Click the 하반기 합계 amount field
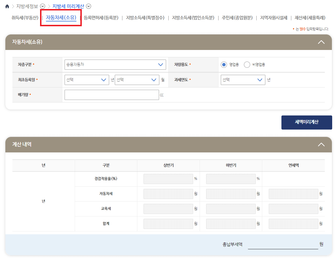This screenshot has width=335, height=258. [231, 224]
